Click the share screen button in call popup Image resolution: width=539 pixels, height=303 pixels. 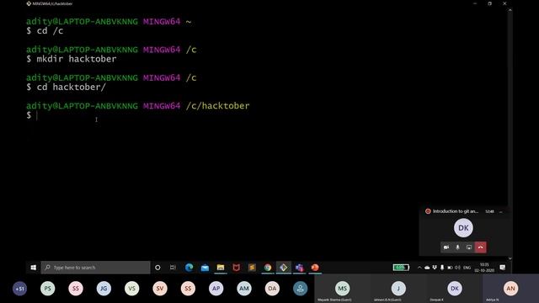point(469,247)
